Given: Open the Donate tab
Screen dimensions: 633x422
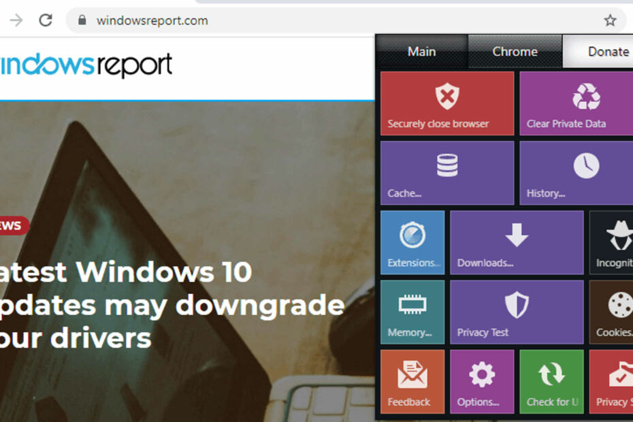Looking at the screenshot, I should (598, 51).
